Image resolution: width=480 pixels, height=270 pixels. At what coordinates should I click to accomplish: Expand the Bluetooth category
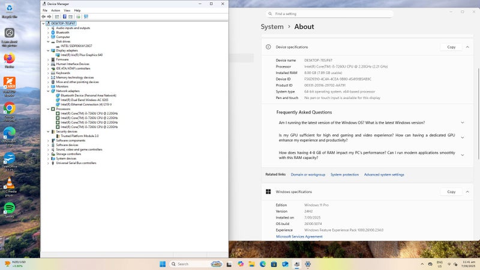[x=48, y=32]
